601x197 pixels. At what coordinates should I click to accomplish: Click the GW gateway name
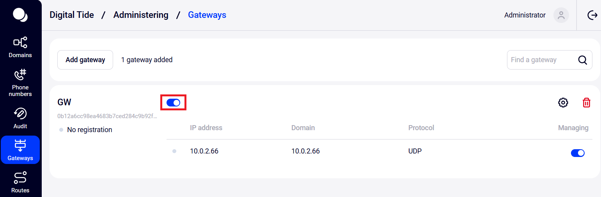pyautogui.click(x=64, y=102)
